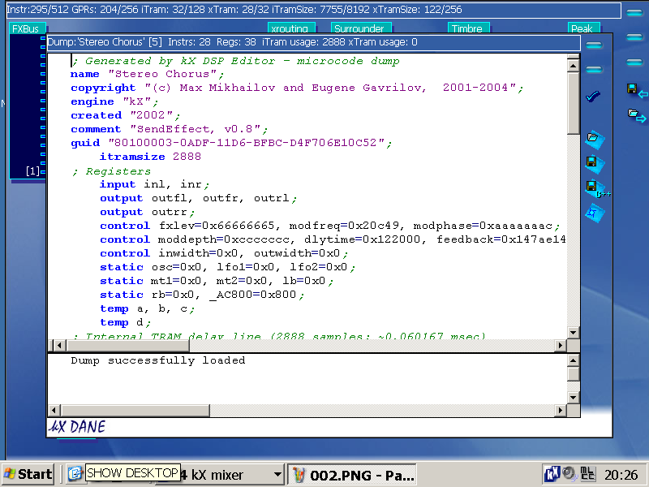Screen dimensions: 649x487
Task: Click the 'input inl, inr' line
Action: (x=155, y=184)
